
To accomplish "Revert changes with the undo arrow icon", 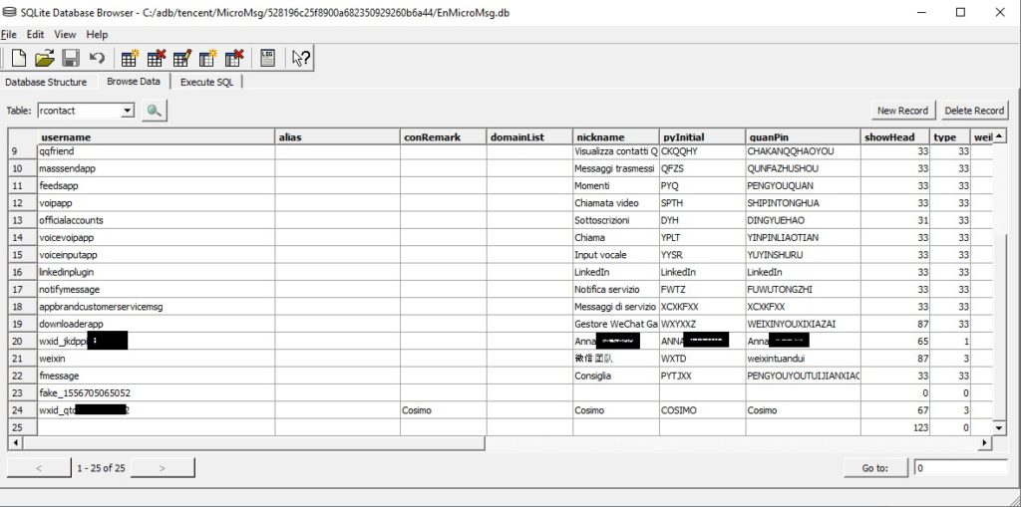I will click(x=97, y=59).
